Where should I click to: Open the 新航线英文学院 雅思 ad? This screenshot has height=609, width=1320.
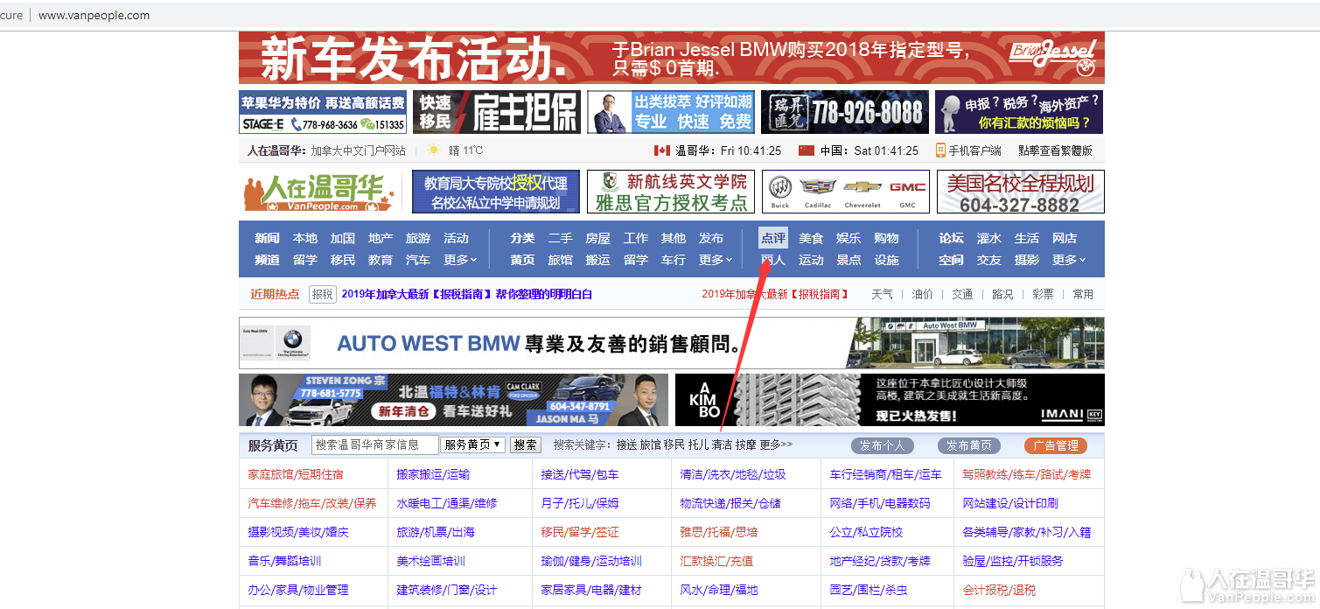tap(671, 192)
